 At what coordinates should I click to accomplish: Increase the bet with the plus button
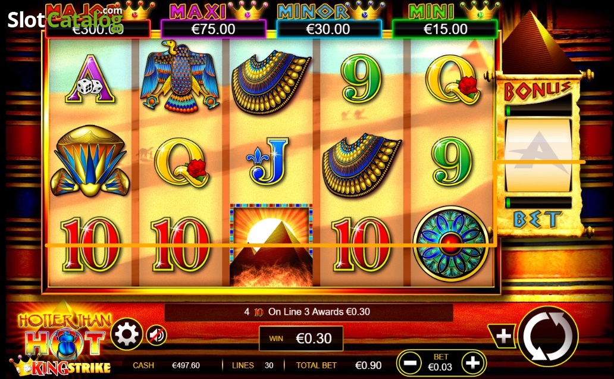coord(472,363)
